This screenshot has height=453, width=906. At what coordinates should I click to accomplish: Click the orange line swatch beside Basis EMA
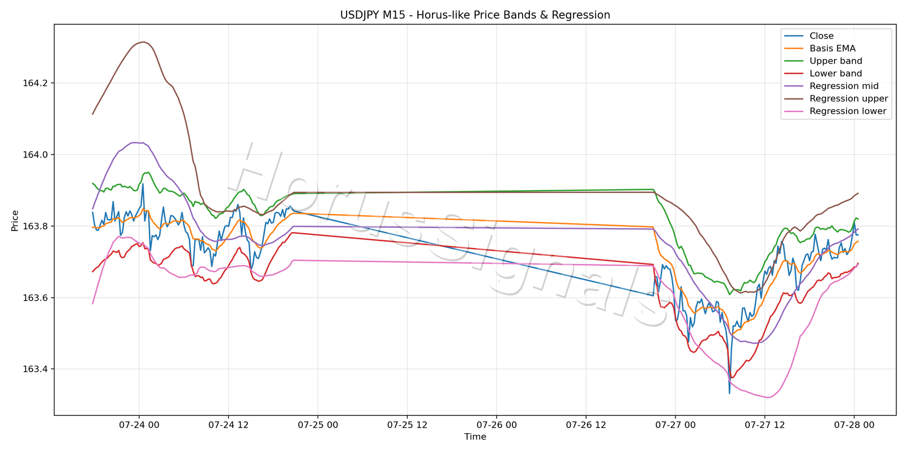[x=794, y=49]
